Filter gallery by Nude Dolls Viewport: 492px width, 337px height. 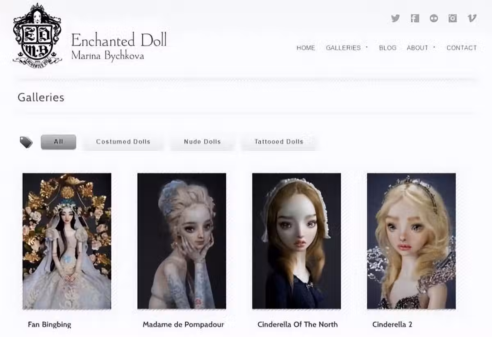pos(202,142)
